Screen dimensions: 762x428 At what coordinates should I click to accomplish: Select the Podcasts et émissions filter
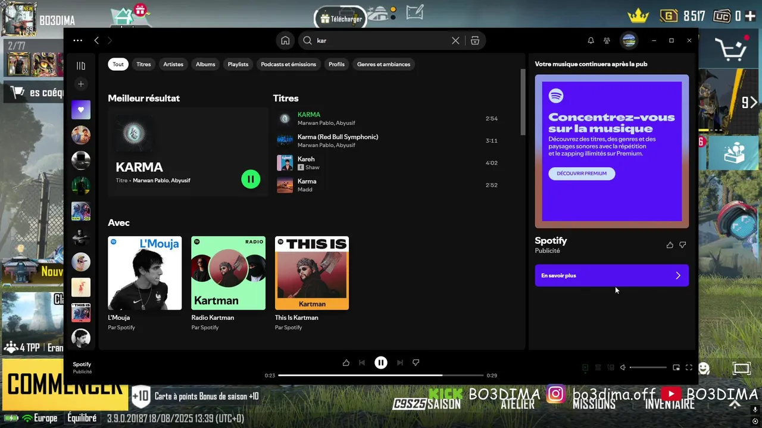pyautogui.click(x=289, y=64)
